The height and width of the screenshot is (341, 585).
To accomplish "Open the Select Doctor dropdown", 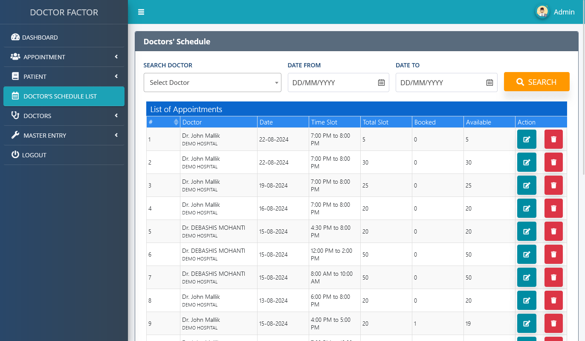I will pyautogui.click(x=212, y=83).
